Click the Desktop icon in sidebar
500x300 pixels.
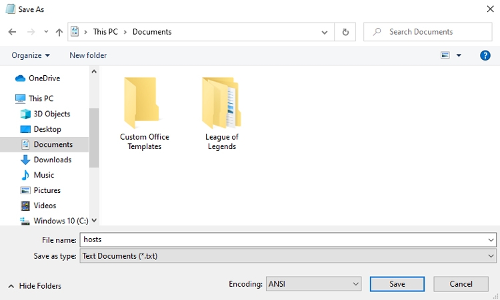coord(25,129)
